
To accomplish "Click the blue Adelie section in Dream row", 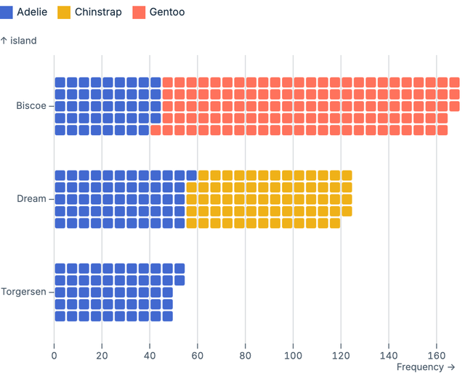I will 120,199.
